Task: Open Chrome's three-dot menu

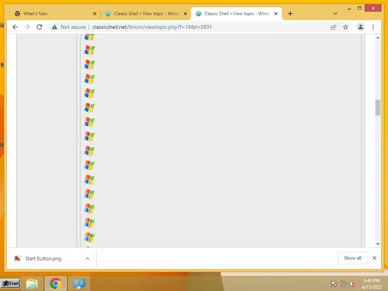Action: click(x=373, y=27)
